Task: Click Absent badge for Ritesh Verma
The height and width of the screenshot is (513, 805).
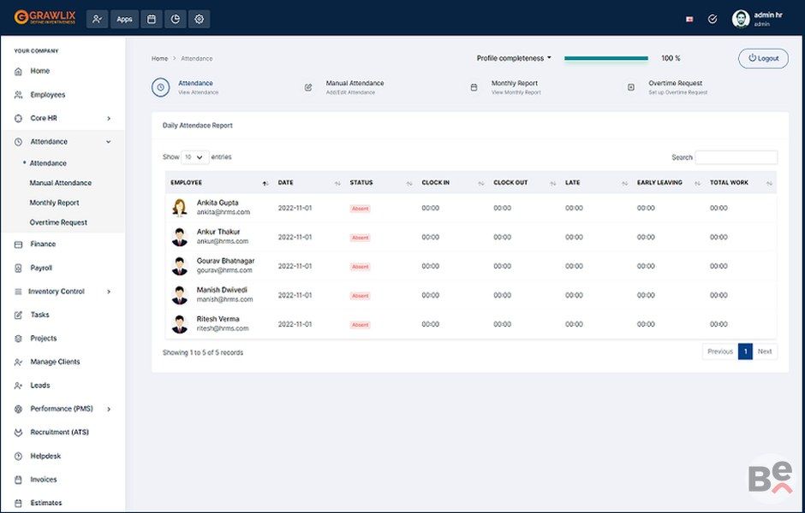Action: 360,325
